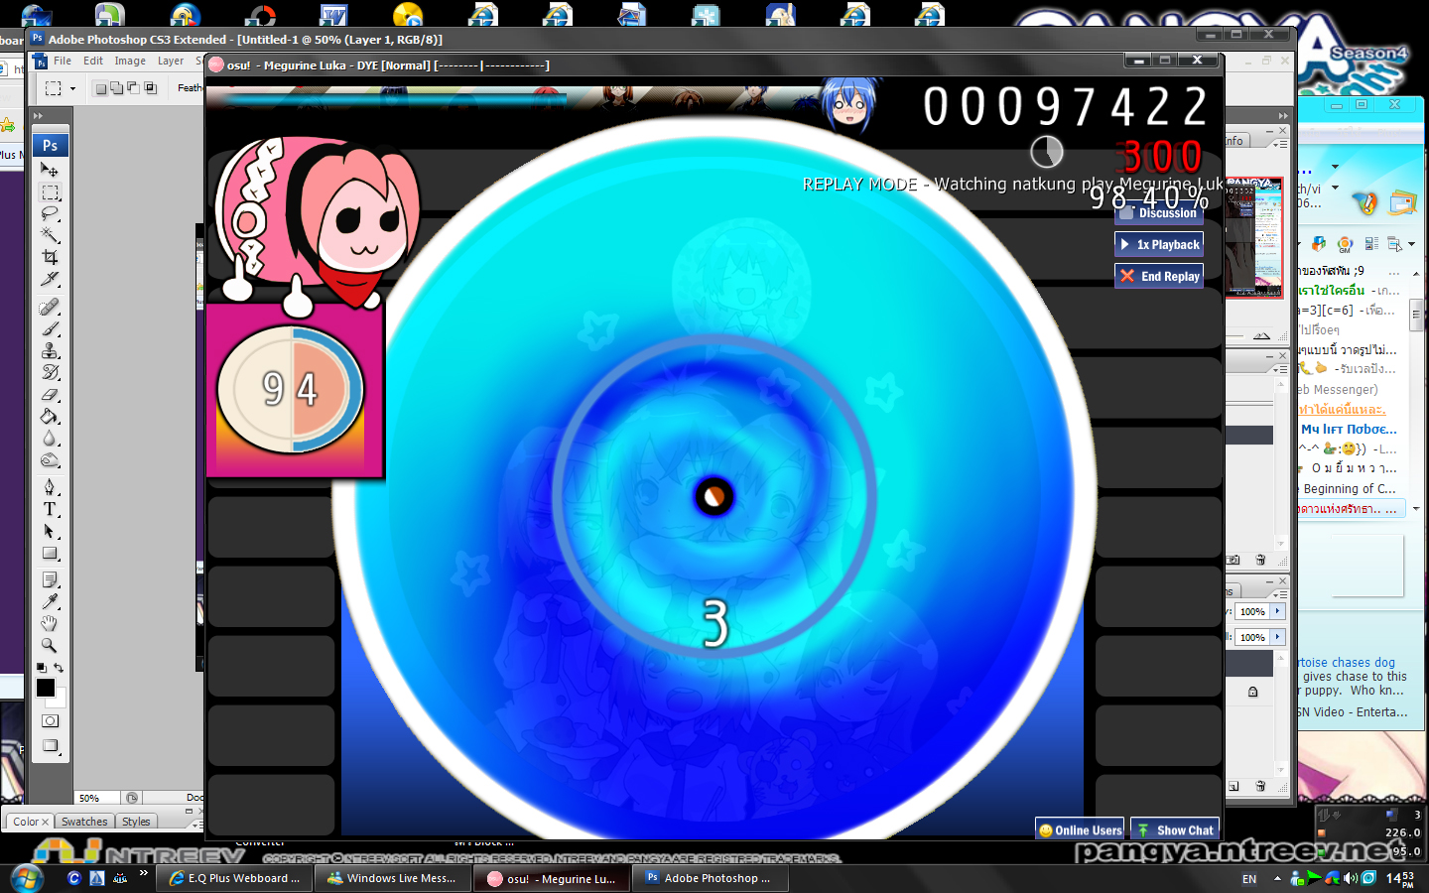Reset default foreground and background colors
Screen dimensions: 1429x893
point(41,668)
